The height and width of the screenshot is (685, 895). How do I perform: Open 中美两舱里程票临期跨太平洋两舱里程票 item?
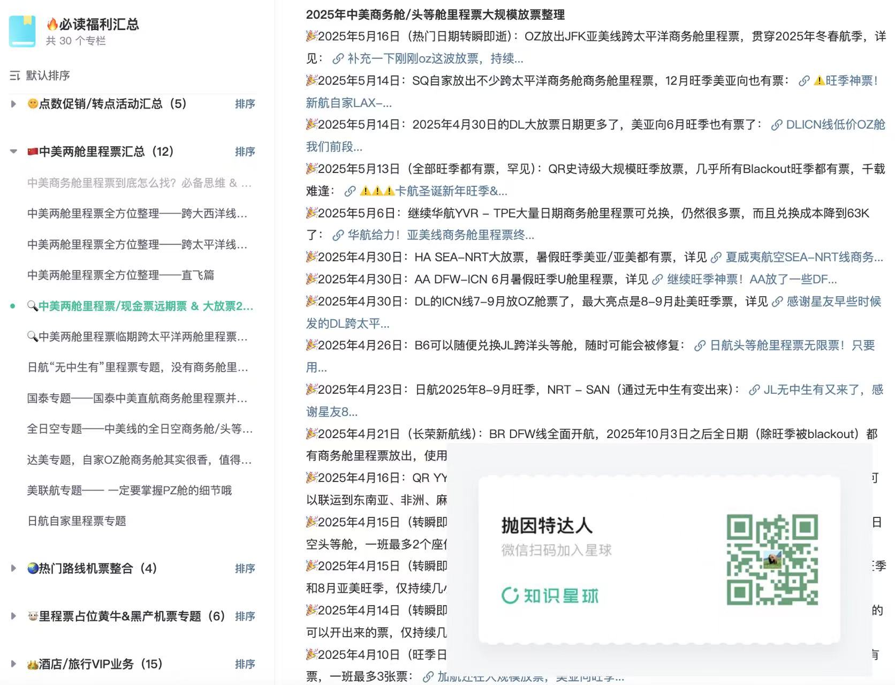[x=138, y=336]
